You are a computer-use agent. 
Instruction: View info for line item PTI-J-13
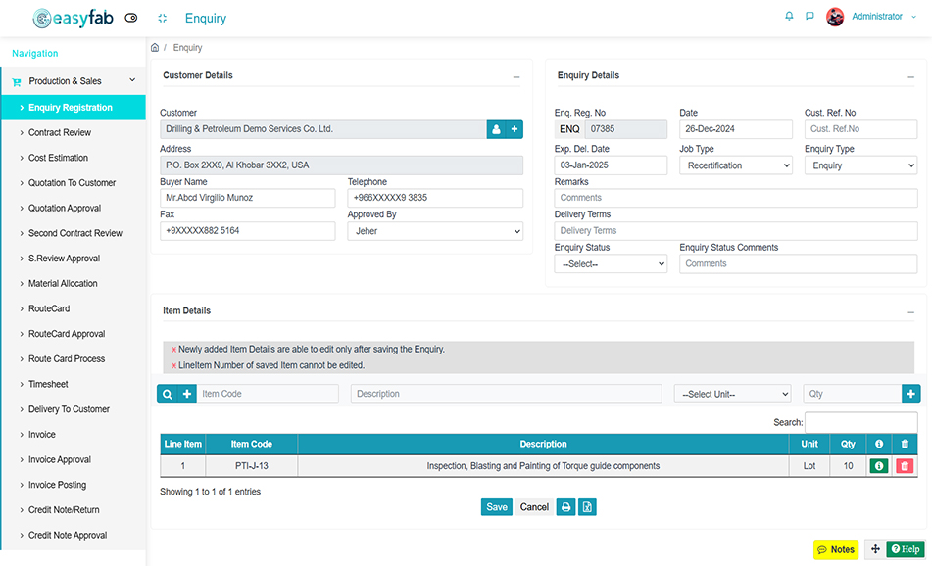pos(878,467)
